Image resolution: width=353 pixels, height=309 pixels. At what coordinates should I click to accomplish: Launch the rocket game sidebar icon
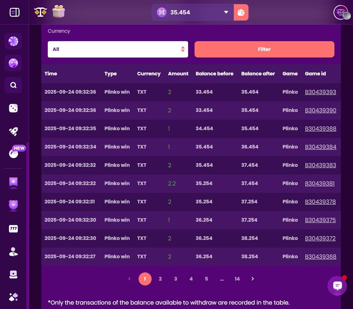pyautogui.click(x=13, y=131)
